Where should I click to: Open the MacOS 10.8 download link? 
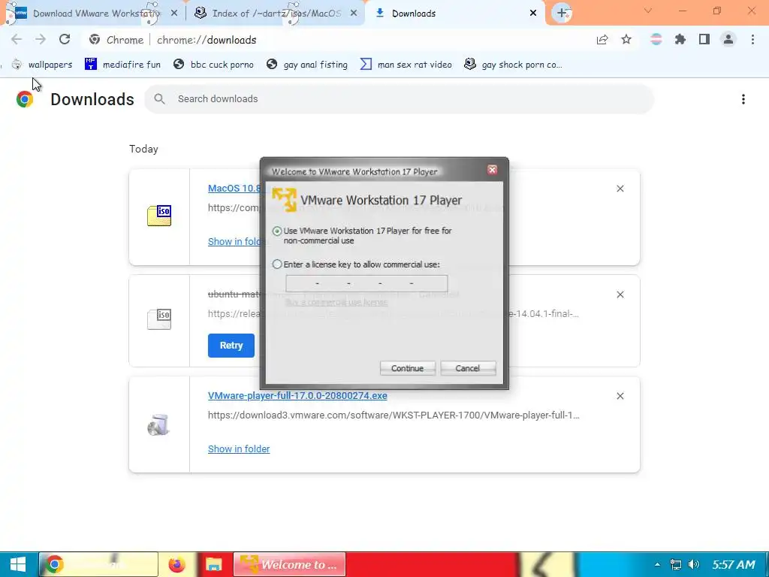click(x=234, y=189)
